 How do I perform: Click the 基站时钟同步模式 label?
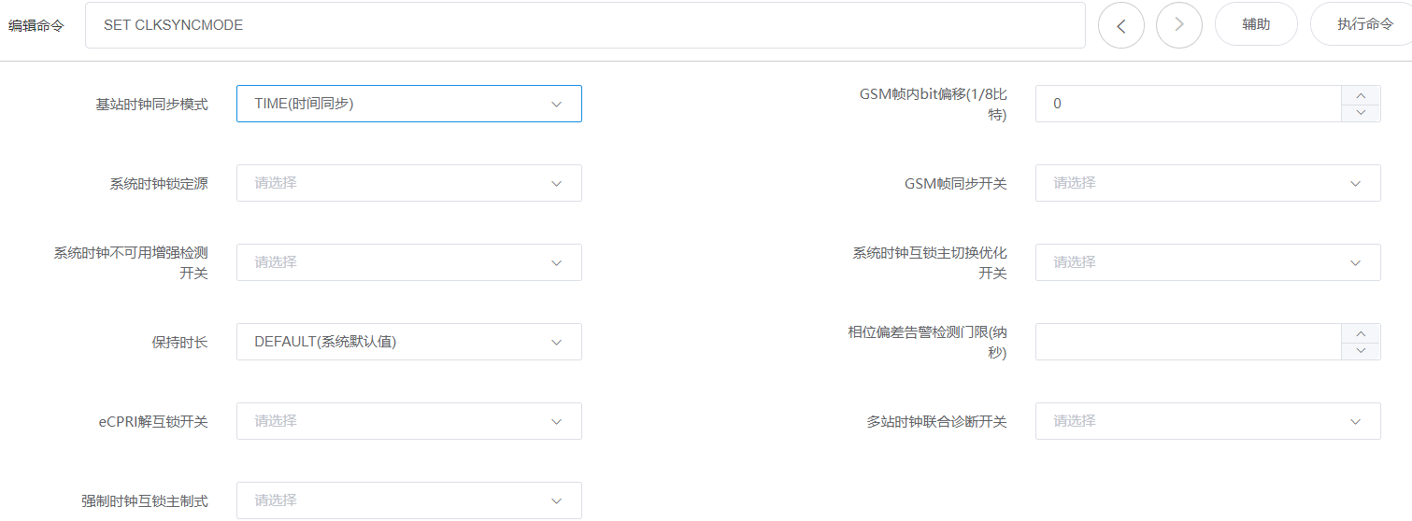[151, 105]
